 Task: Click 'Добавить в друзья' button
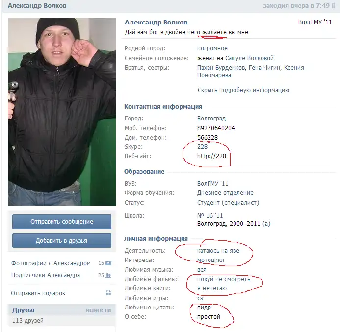click(x=62, y=240)
